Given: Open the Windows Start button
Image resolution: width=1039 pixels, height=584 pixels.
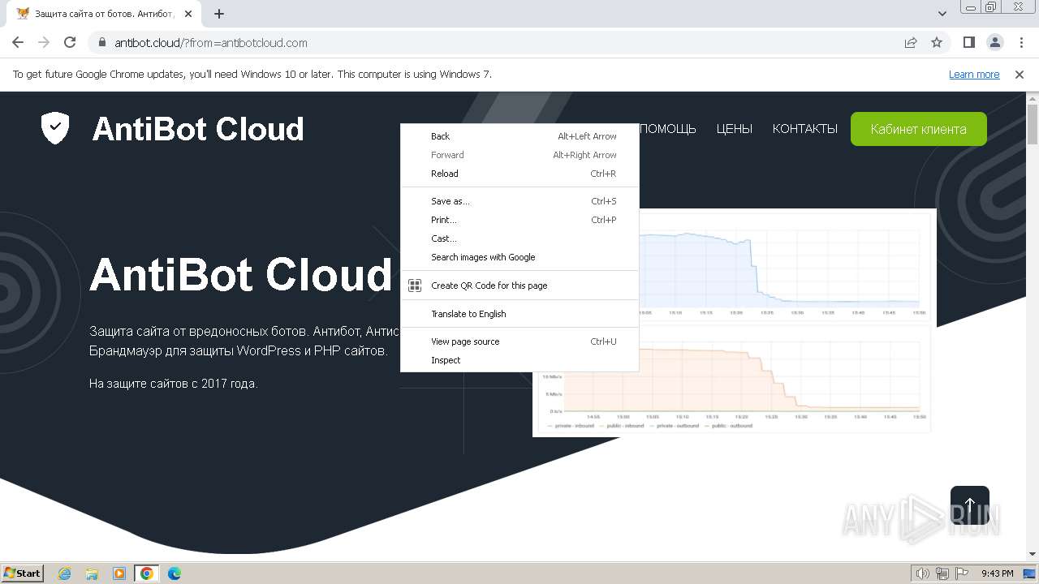Looking at the screenshot, I should click(x=23, y=573).
